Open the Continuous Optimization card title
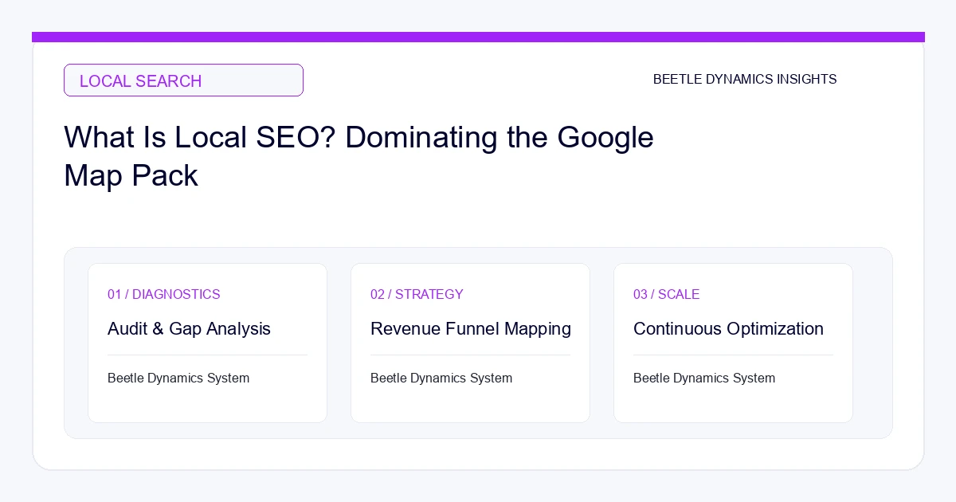This screenshot has height=502, width=956. click(728, 328)
